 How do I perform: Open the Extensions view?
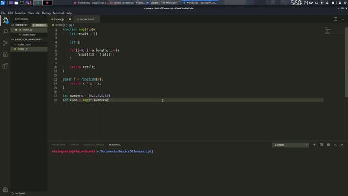[5, 65]
